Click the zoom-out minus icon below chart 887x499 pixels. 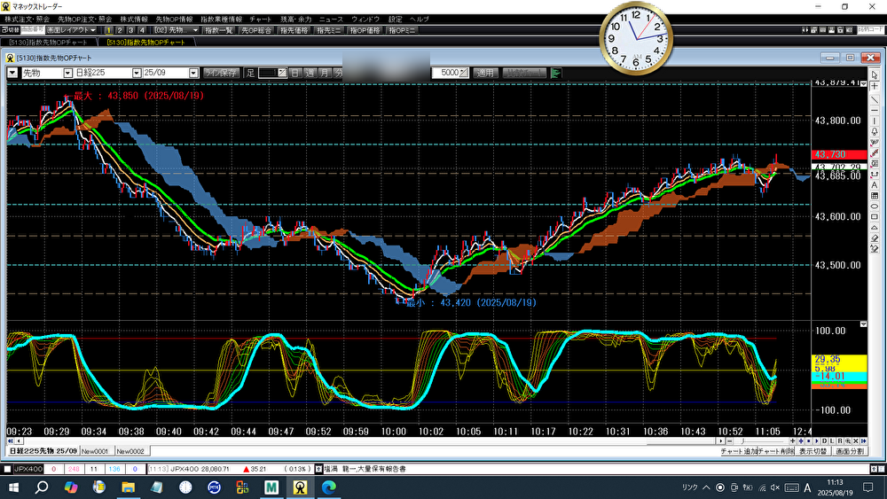coord(729,441)
